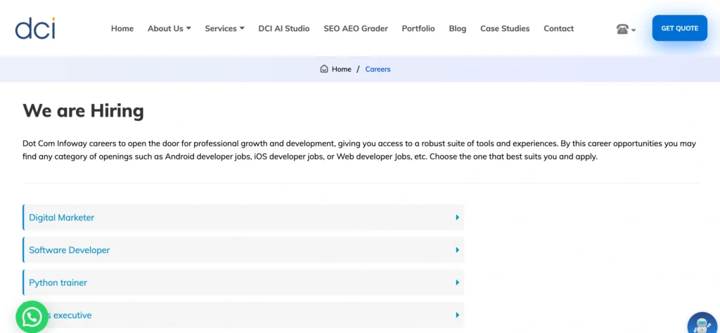This screenshot has height=333, width=720.
Task: Open the Python trainer job listing
Action: (x=243, y=282)
